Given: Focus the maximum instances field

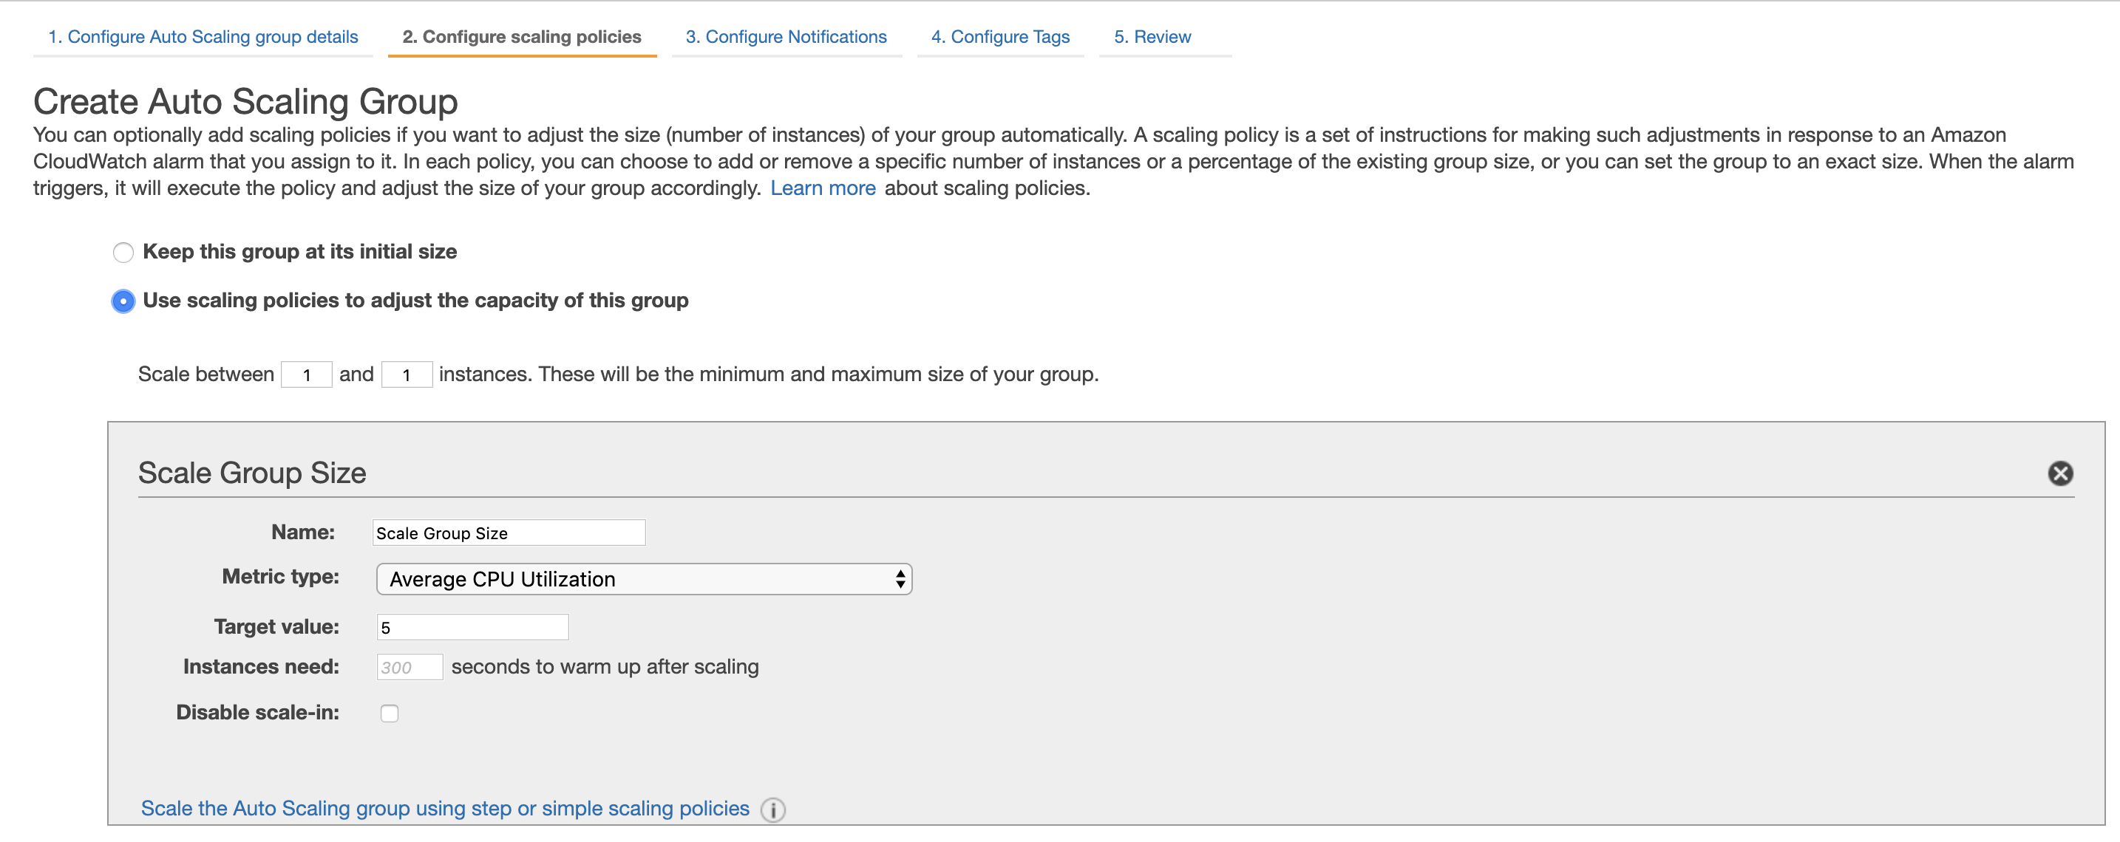Looking at the screenshot, I should coord(407,375).
